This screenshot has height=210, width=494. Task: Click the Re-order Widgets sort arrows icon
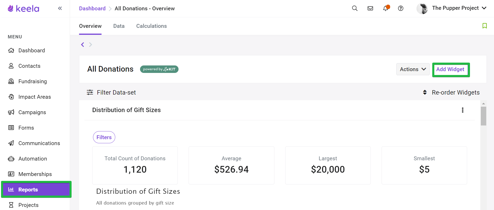pos(425,92)
